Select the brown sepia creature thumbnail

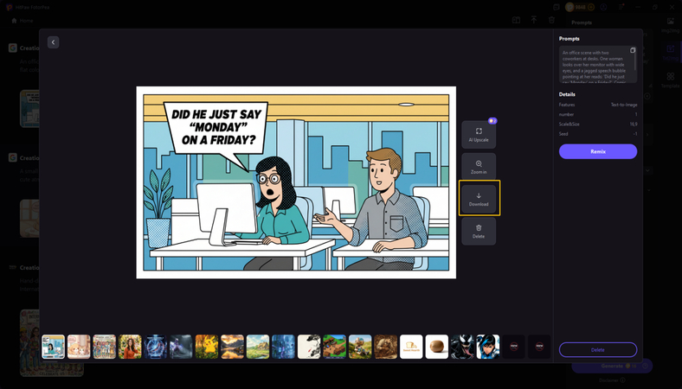(x=386, y=347)
